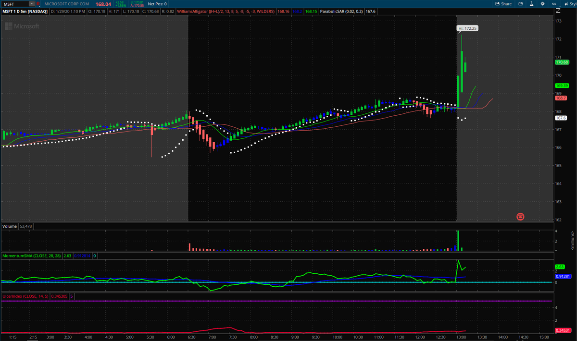This screenshot has height=341, width=577.
Task: Click the 9:30 time axis label
Action: pos(315,337)
